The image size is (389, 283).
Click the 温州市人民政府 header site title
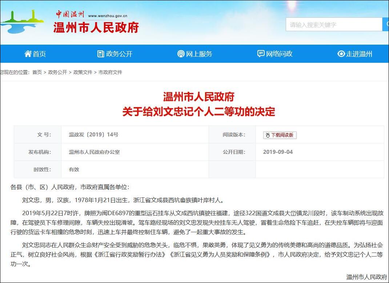96,27
